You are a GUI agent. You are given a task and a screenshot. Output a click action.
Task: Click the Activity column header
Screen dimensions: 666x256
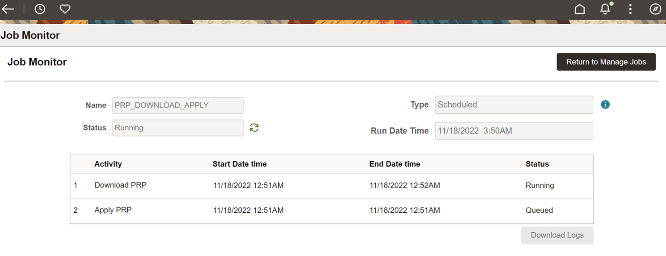tap(108, 164)
